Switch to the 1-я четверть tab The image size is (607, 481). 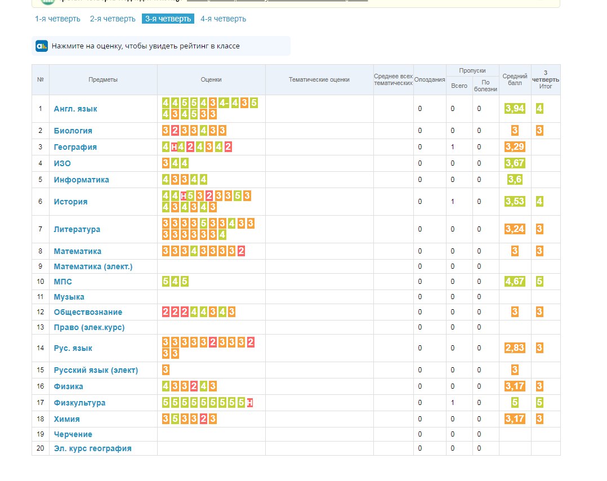[x=57, y=19]
